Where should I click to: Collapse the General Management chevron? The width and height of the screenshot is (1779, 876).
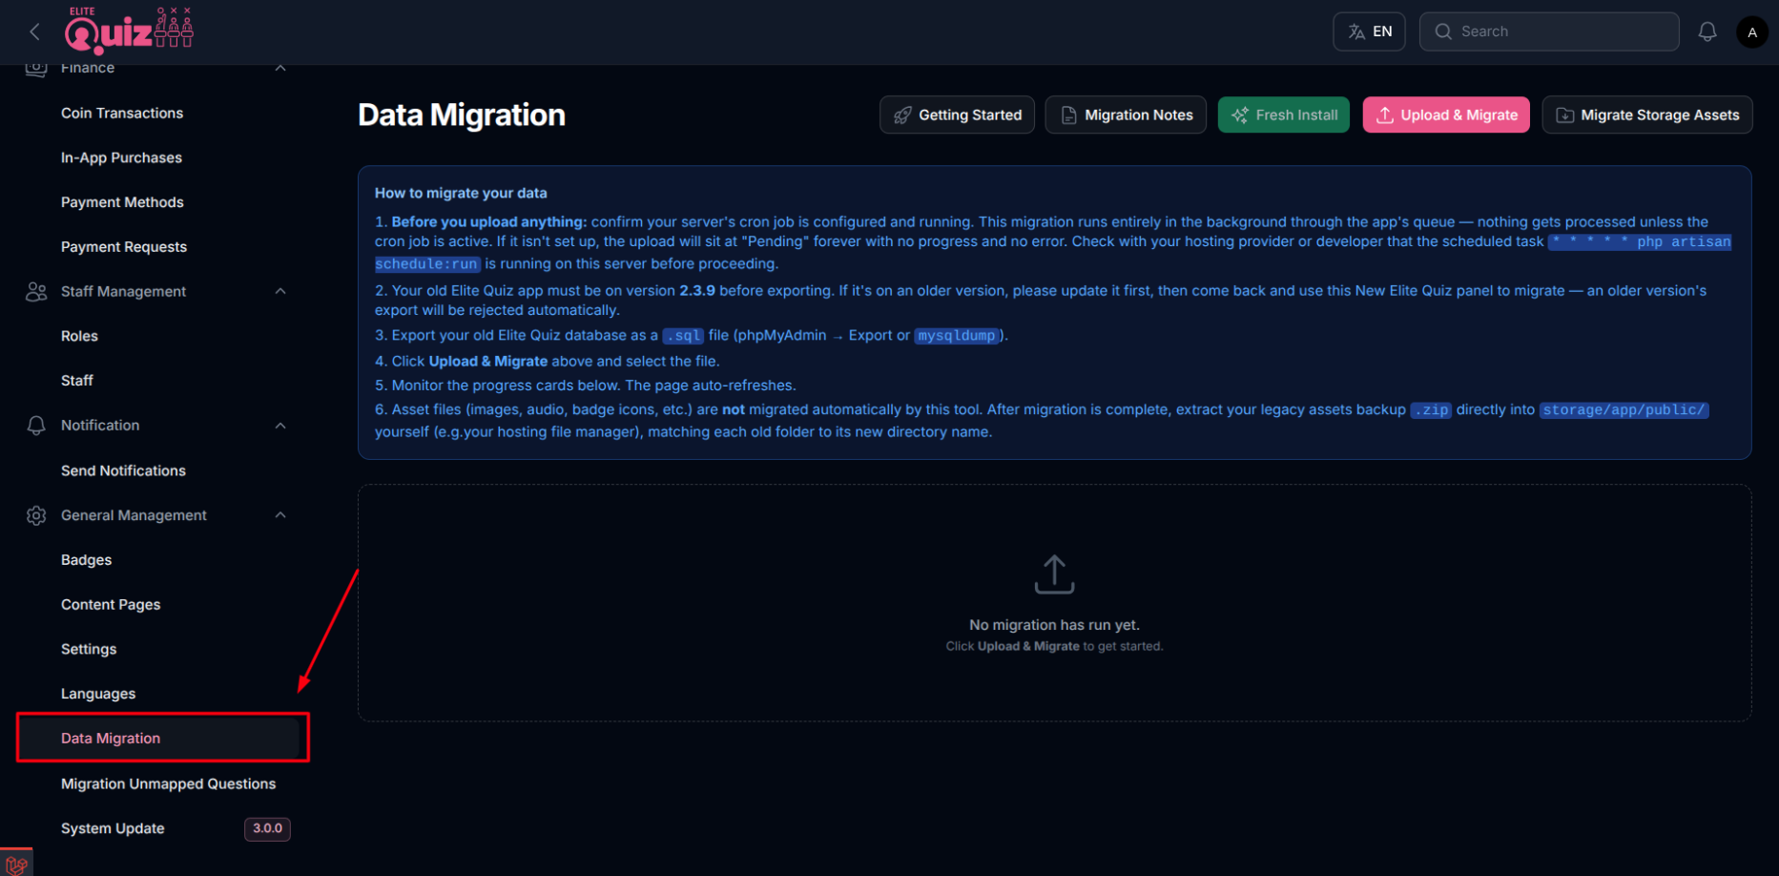[x=280, y=515]
